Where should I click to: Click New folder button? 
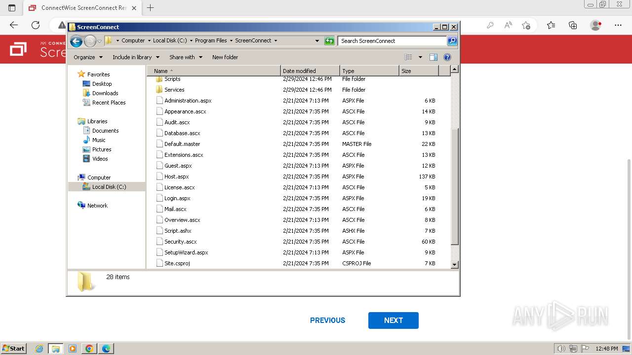(225, 57)
